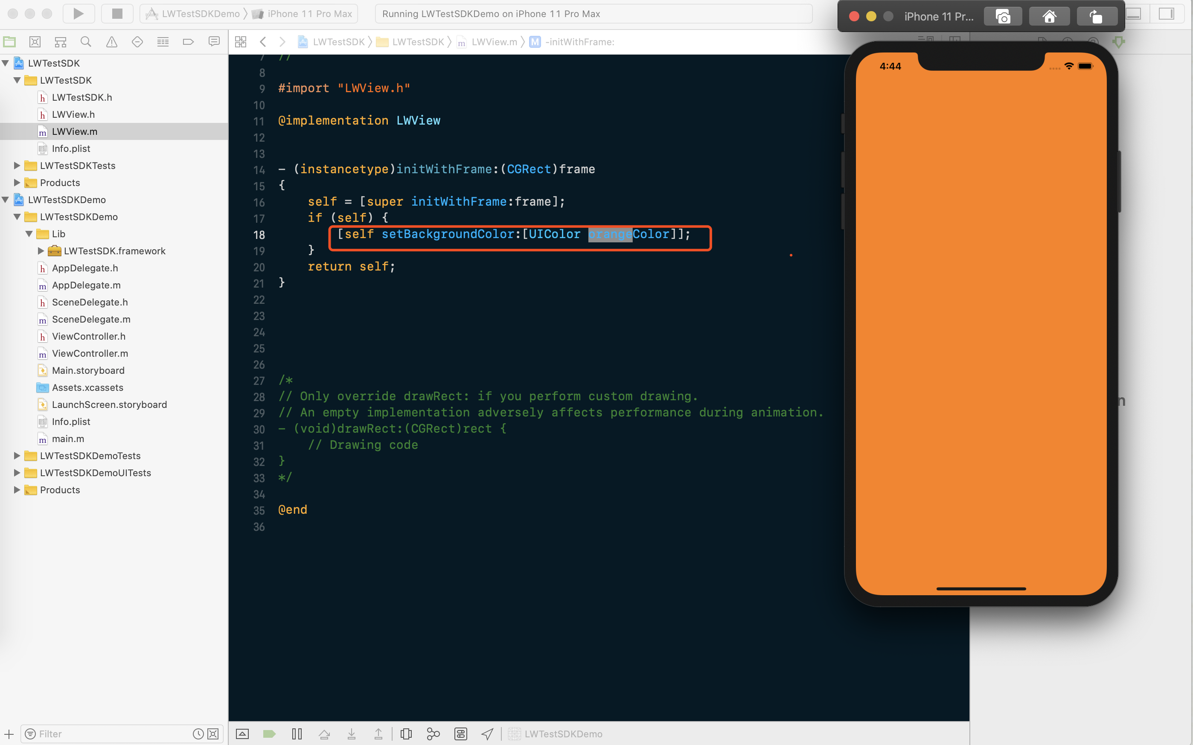Go back using the editor back arrow
This screenshot has height=745, width=1193.
pyautogui.click(x=263, y=42)
